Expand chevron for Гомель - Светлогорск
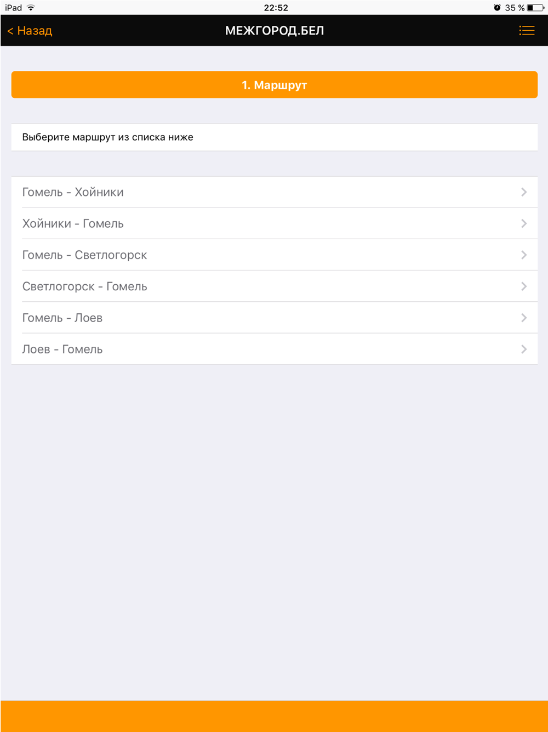 point(524,255)
